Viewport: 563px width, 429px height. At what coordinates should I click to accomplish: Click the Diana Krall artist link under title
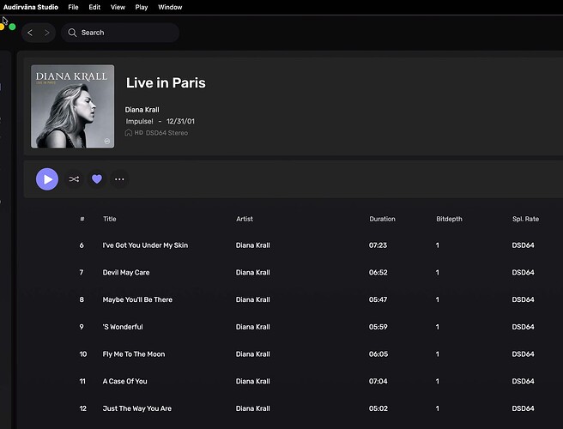(x=142, y=110)
